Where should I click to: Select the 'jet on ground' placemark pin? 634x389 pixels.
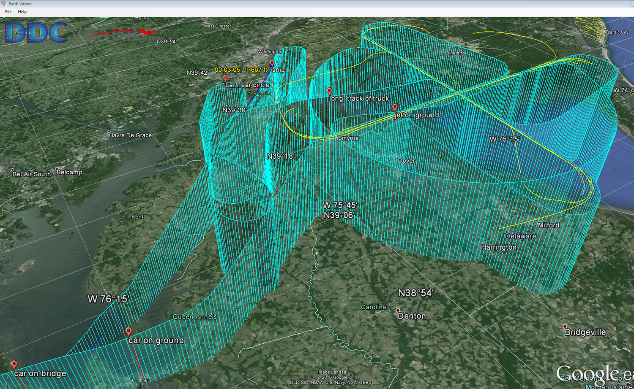[x=395, y=108]
